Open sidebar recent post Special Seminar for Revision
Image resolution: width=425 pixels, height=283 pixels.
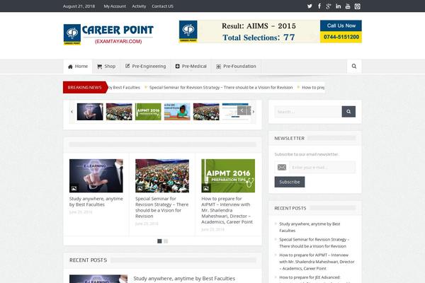314,243
